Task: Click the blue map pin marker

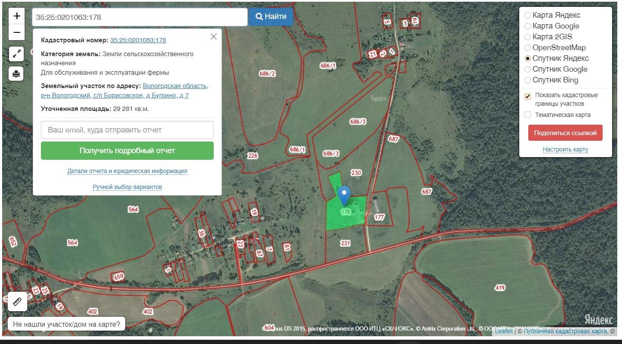Action: pos(344,196)
